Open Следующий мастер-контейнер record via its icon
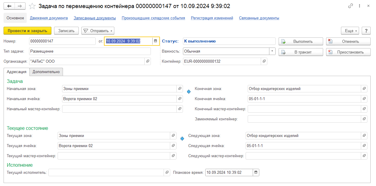Image resolution: width=376 pixels, height=186 pixels. pos(364,156)
